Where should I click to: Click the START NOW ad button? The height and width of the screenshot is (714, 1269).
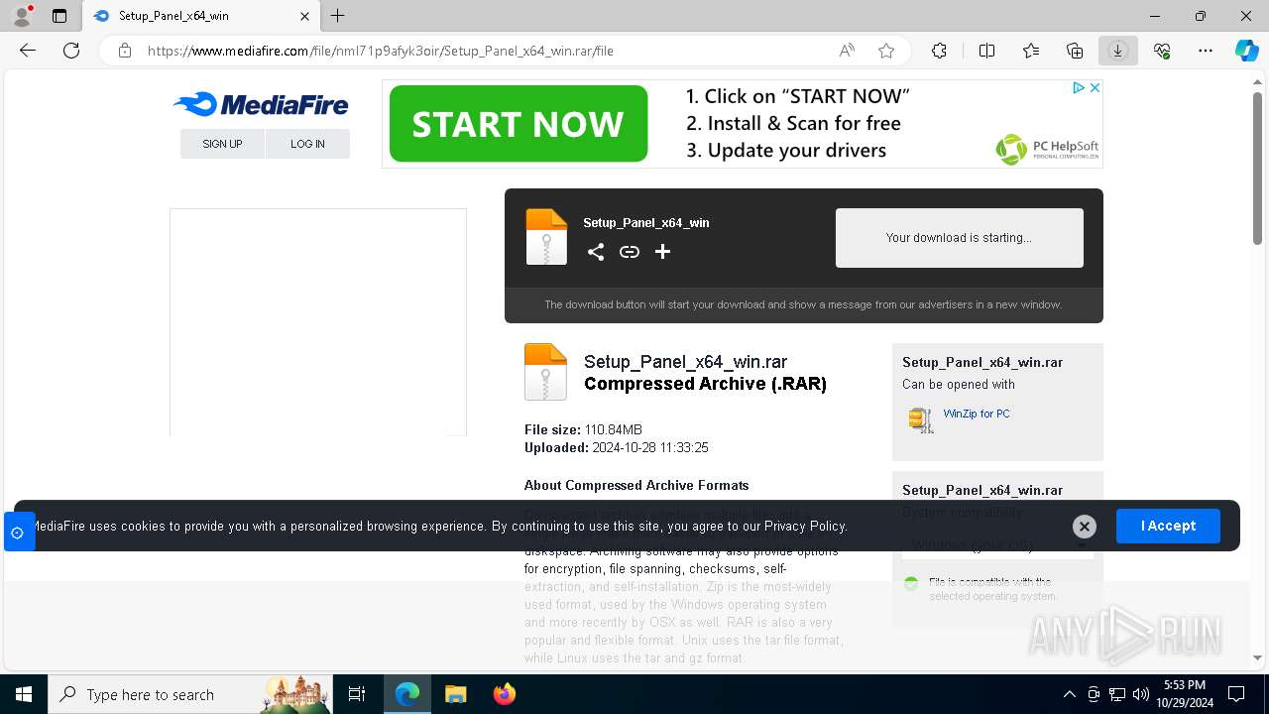[x=519, y=124]
